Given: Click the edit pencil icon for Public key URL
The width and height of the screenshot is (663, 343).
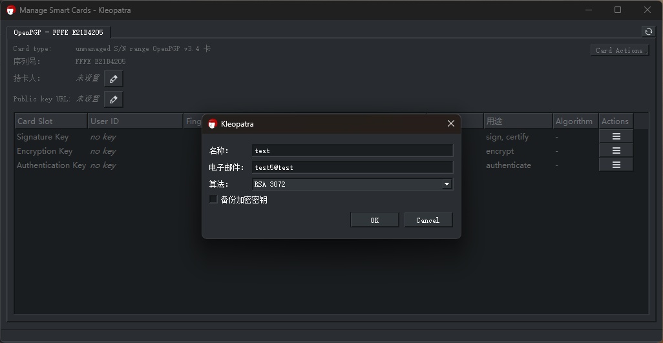Looking at the screenshot, I should 113,99.
